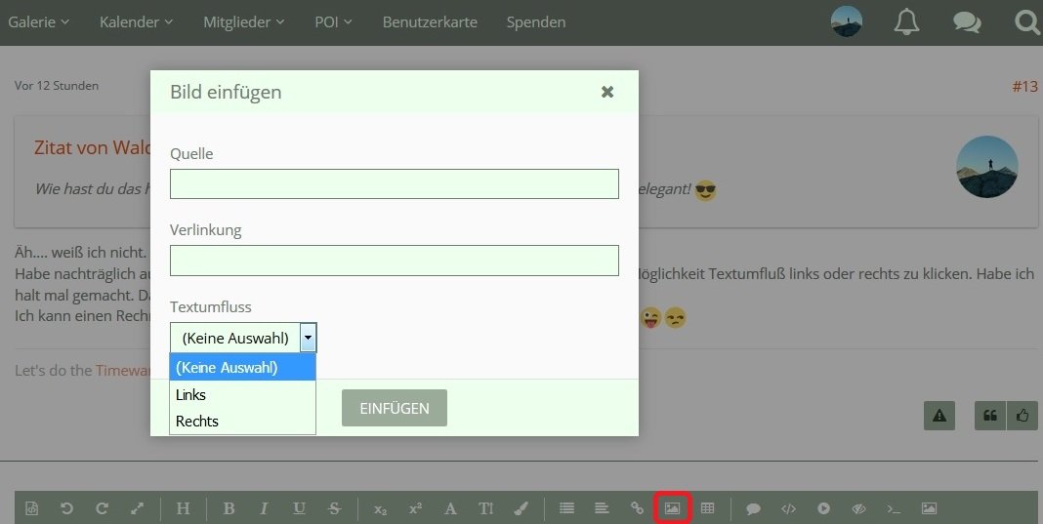Open the Kalender menu
Screen dimensions: 1043x524
pyautogui.click(x=136, y=21)
